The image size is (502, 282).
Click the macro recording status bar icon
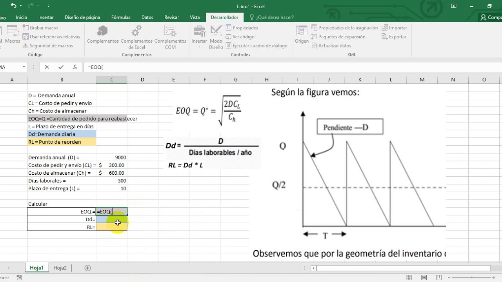19,277
